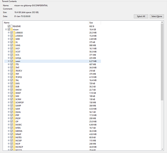Click the PEOP folder icon

tap(14, 118)
